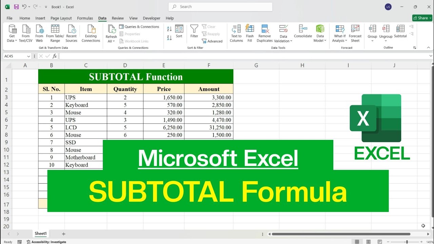Switch to the Review tab

[x=118, y=18]
